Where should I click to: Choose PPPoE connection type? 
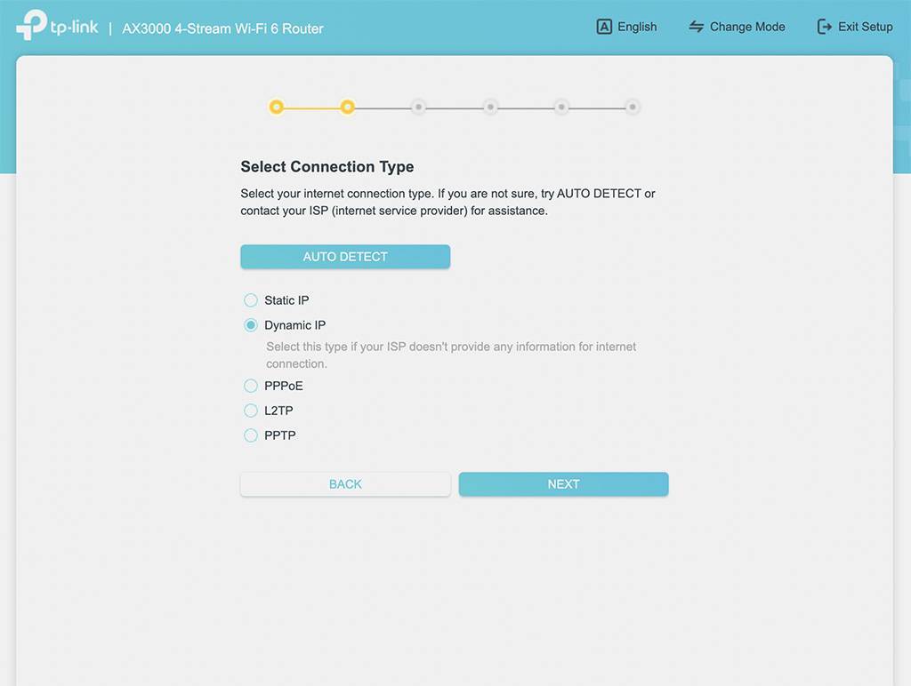tap(251, 386)
